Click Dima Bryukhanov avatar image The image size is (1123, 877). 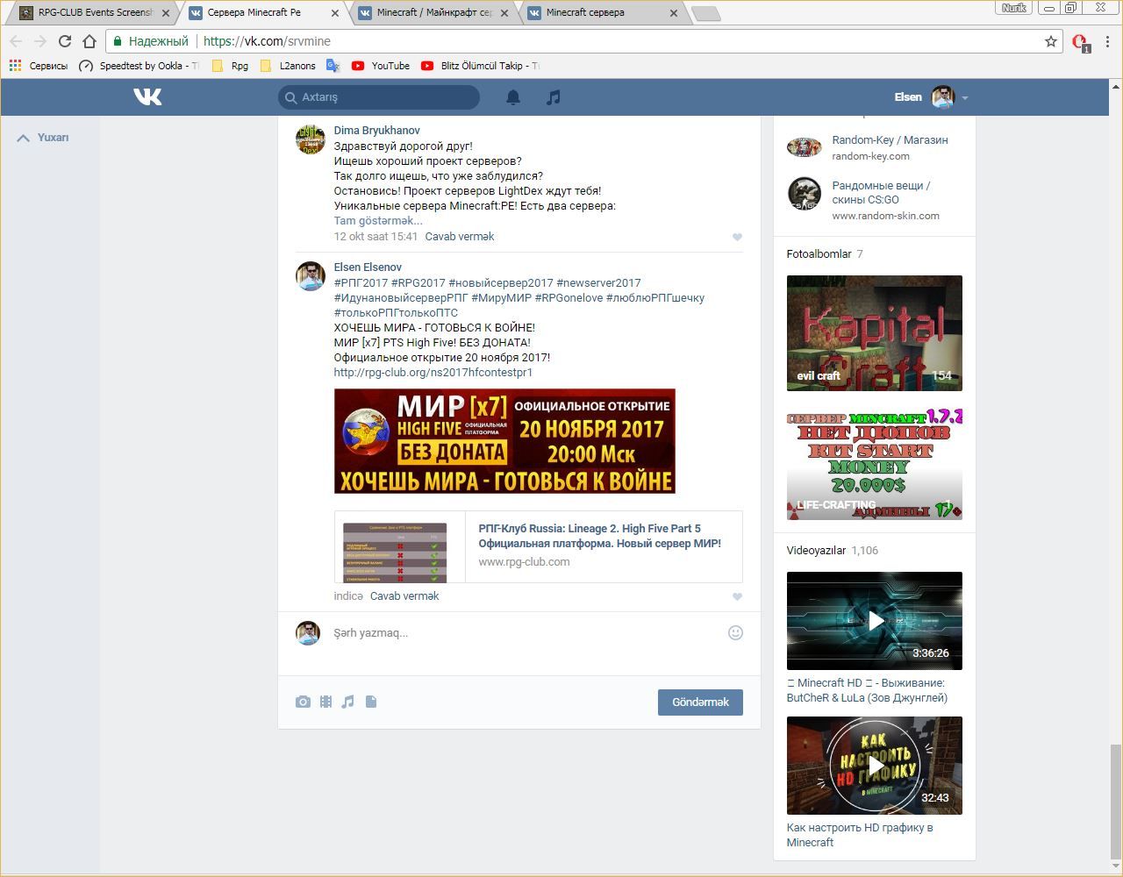pyautogui.click(x=311, y=139)
